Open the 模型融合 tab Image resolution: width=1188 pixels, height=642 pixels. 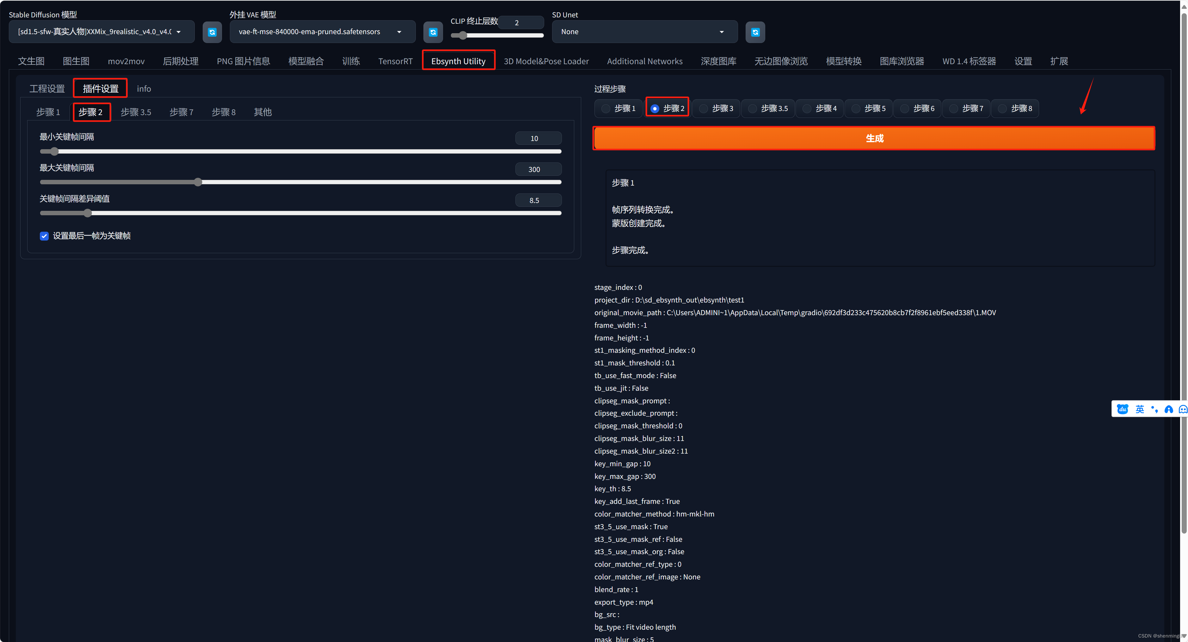coord(306,61)
